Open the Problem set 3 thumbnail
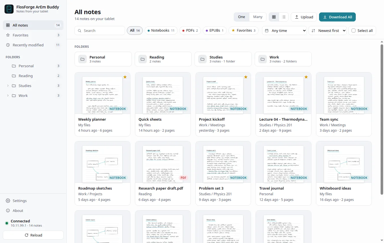The height and width of the screenshot is (243, 384). (x=223, y=162)
